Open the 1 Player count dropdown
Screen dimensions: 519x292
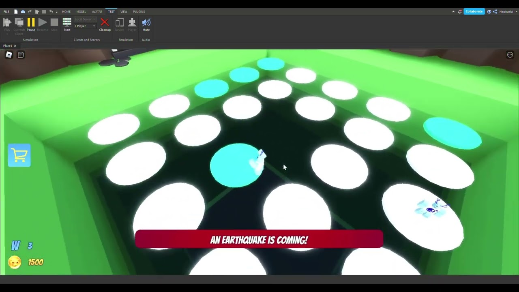pyautogui.click(x=85, y=26)
